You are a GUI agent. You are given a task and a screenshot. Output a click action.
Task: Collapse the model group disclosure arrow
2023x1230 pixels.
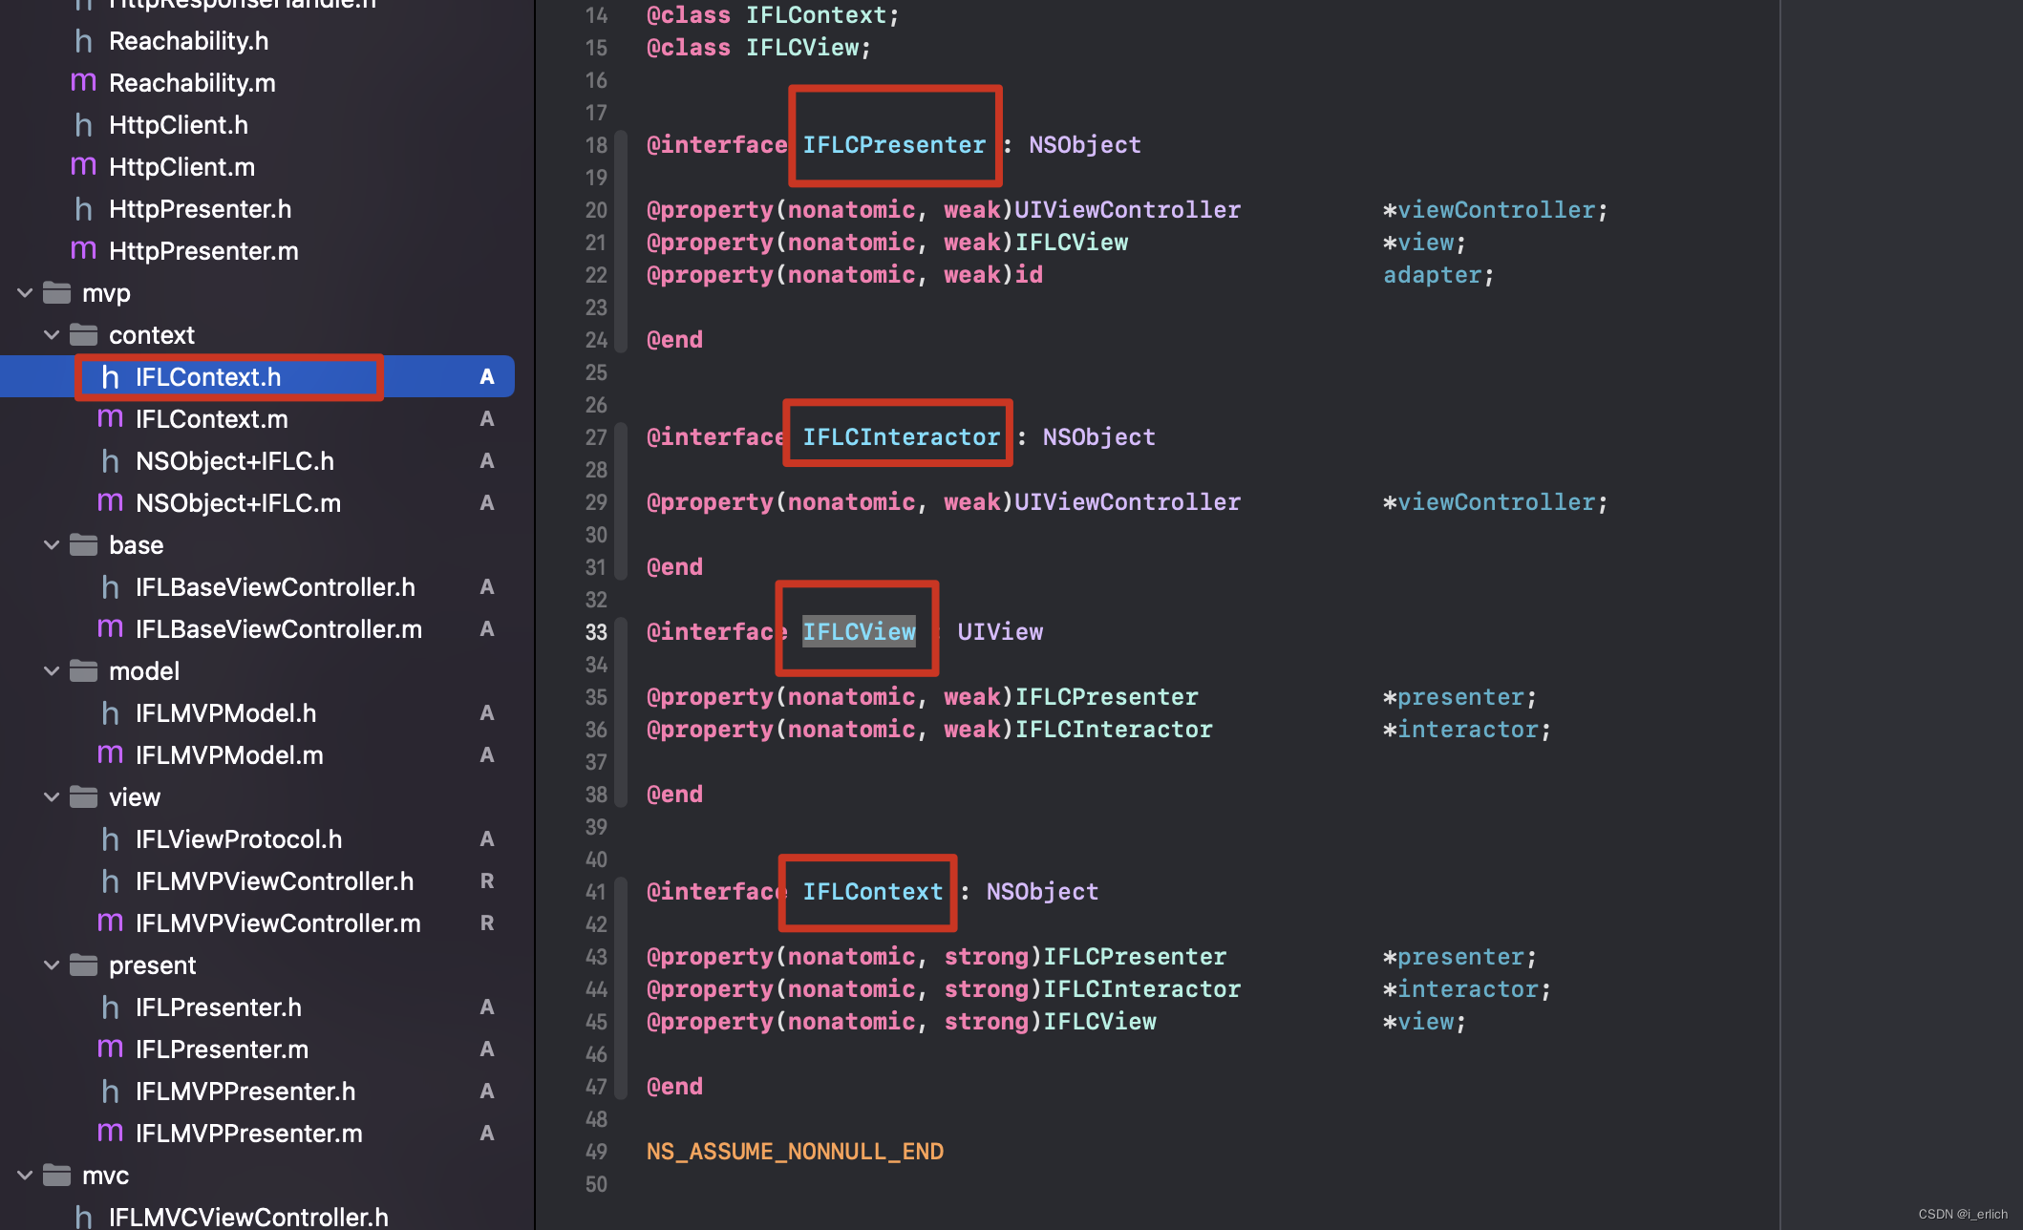[x=53, y=671]
